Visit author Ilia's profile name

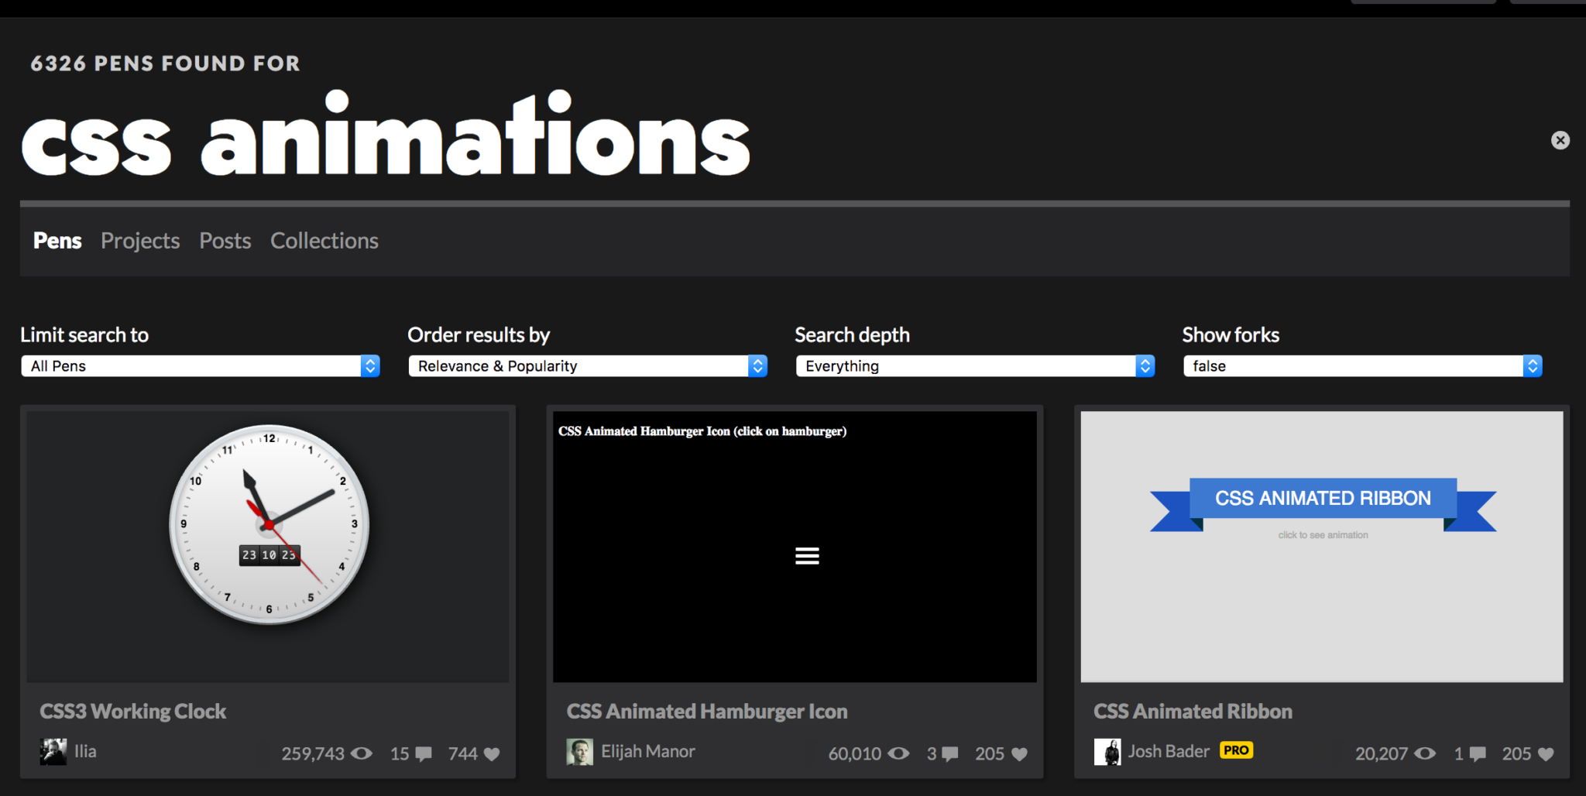point(85,752)
